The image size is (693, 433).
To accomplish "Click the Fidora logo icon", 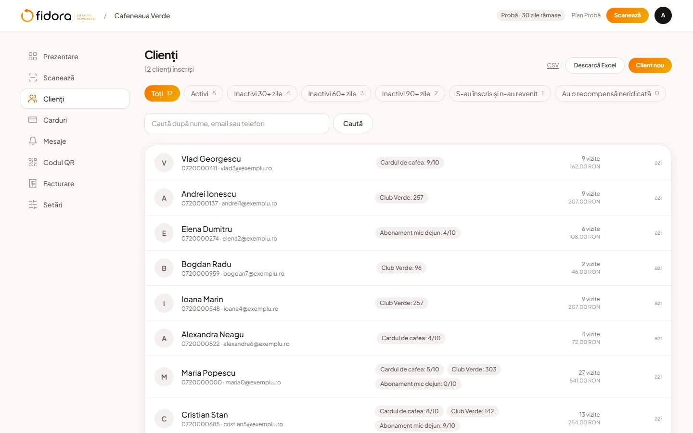I will tap(27, 15).
